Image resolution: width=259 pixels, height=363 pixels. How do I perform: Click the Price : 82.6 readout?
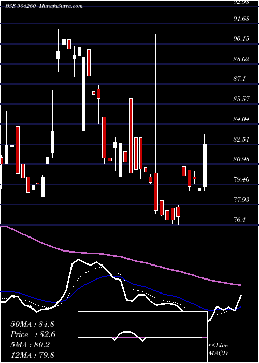click(x=33, y=334)
